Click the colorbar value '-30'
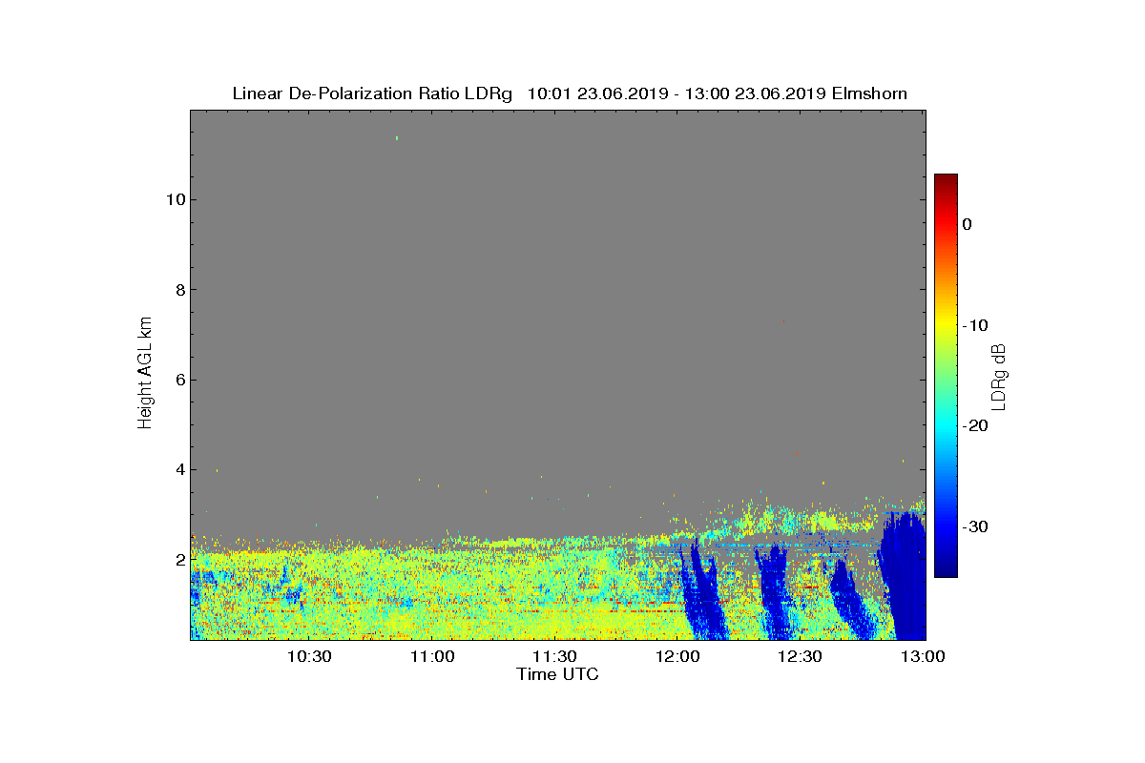This screenshot has height=763, width=1145. tap(974, 526)
